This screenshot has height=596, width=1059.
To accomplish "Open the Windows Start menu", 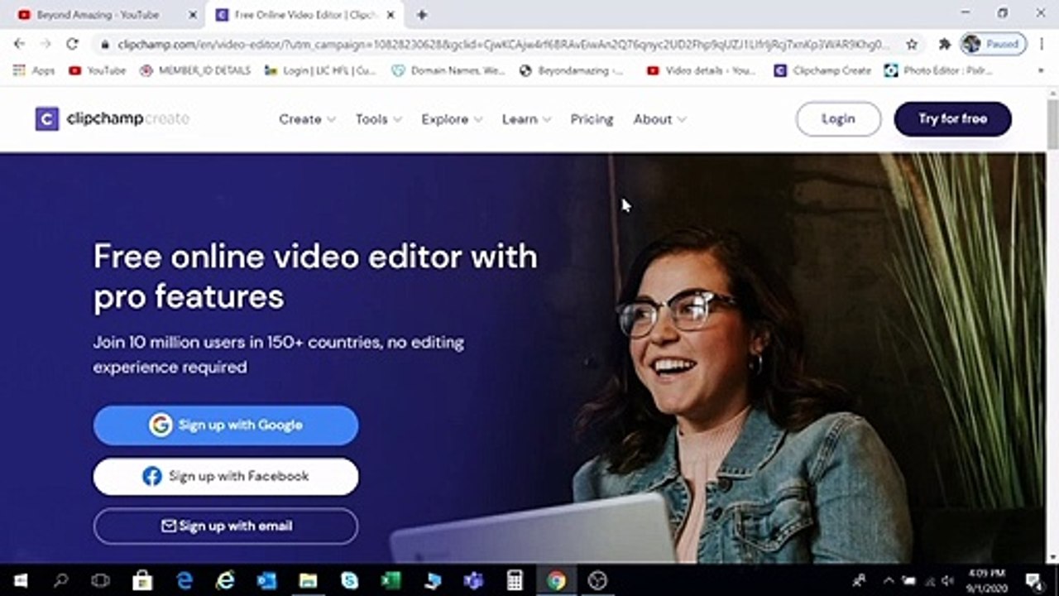I will pos(20,580).
